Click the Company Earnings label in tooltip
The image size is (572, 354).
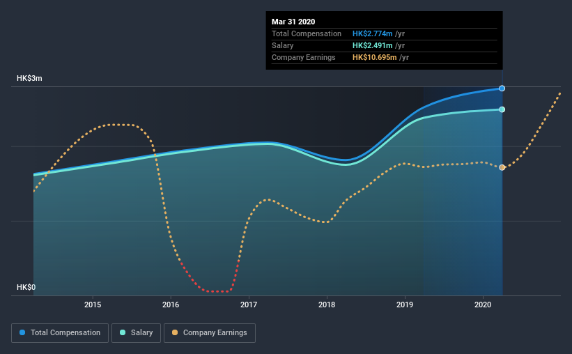pyautogui.click(x=304, y=57)
